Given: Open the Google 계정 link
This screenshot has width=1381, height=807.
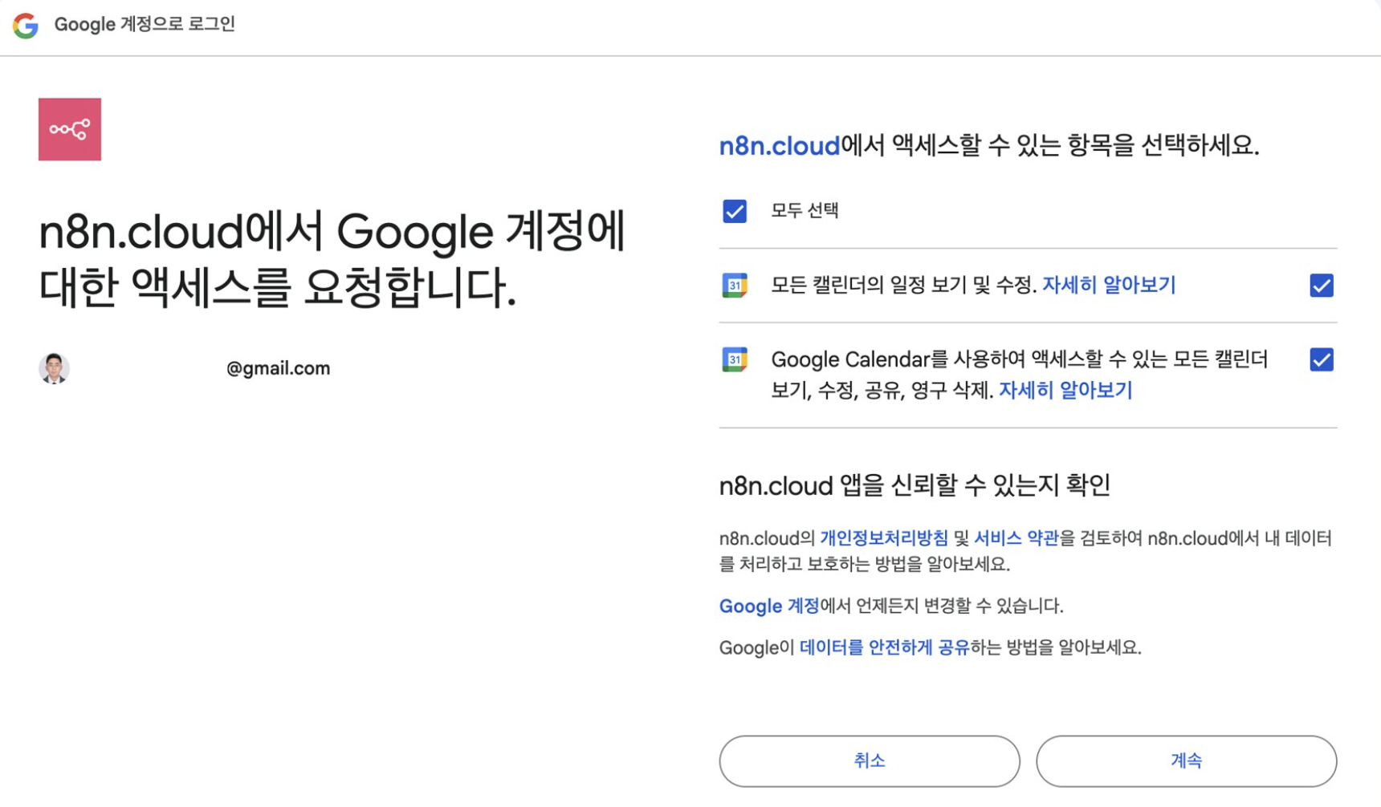Looking at the screenshot, I should 769,606.
